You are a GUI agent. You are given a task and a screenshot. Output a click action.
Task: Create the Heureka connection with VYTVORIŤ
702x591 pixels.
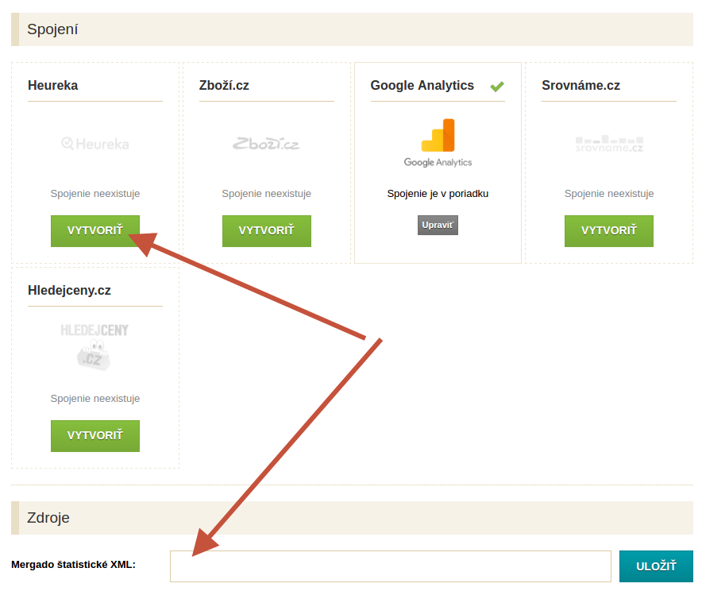95,231
